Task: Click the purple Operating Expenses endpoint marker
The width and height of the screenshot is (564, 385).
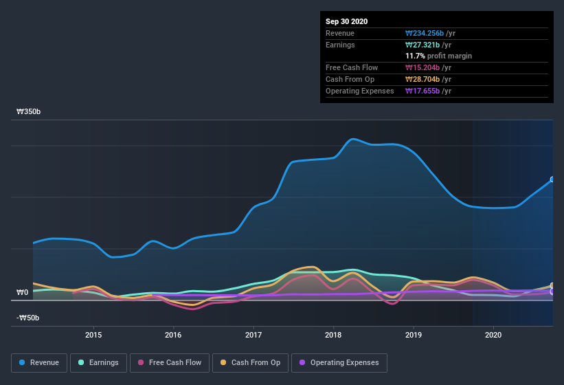Action: [x=552, y=292]
